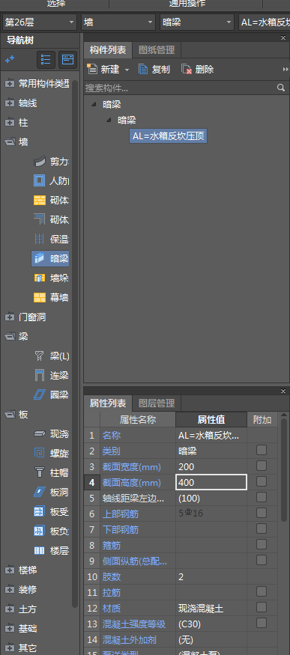Image resolution: width=290 pixels, height=655 pixels.
Task: Select the 墙垛 icon
Action: 39,278
